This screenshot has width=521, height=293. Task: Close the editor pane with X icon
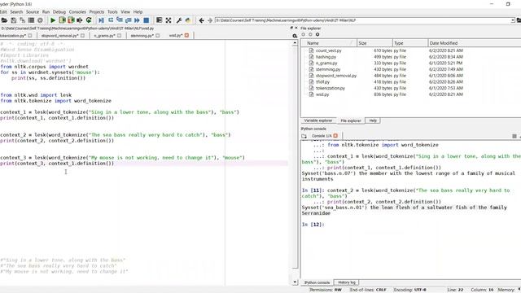(296, 28)
